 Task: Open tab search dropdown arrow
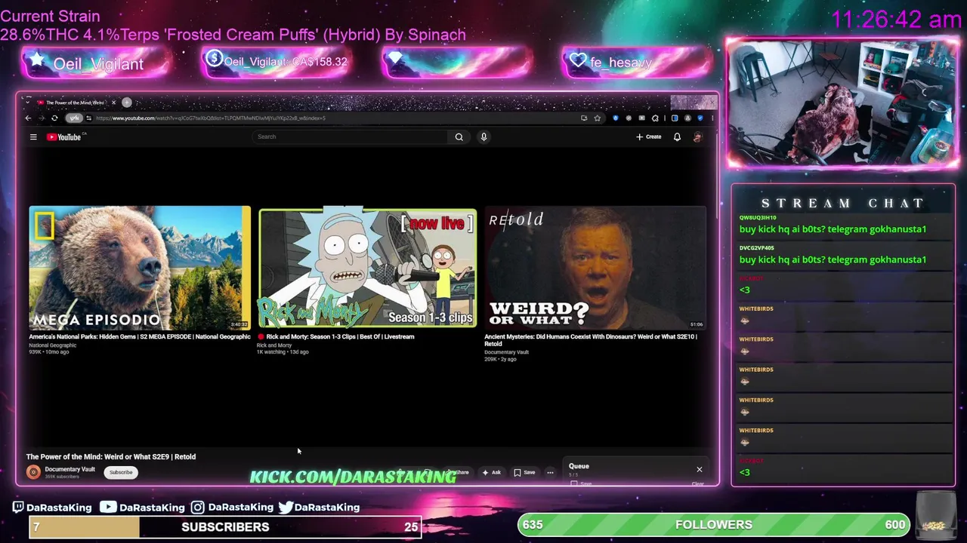tap(27, 103)
